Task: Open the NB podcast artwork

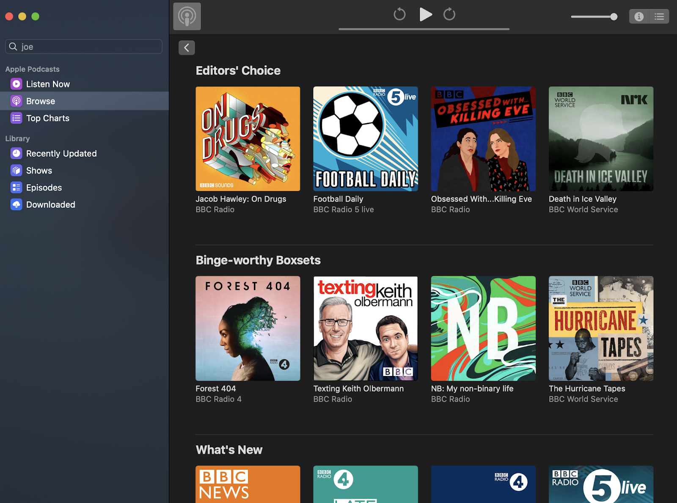Action: pos(483,329)
